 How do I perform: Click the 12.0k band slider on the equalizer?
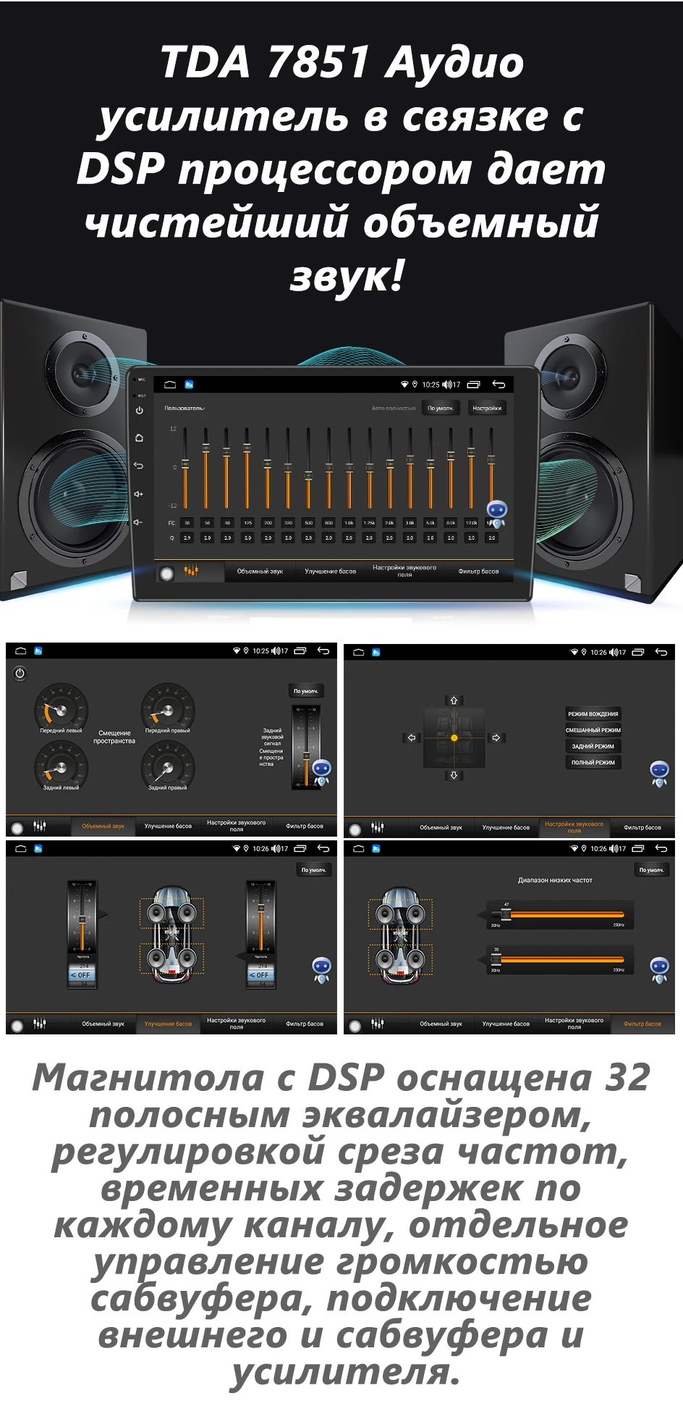click(471, 469)
